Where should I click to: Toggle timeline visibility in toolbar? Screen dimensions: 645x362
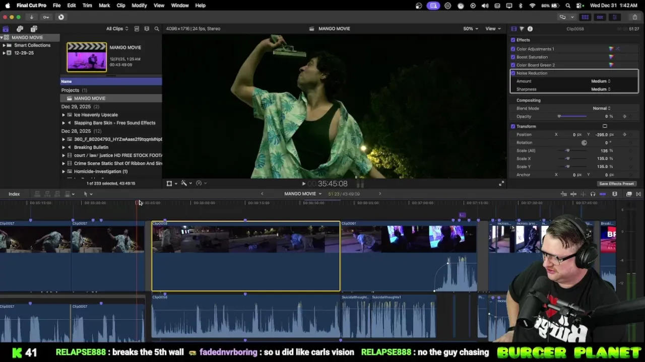pos(600,17)
